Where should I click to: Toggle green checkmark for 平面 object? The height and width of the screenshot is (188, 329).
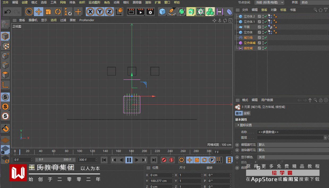tap(265, 27)
